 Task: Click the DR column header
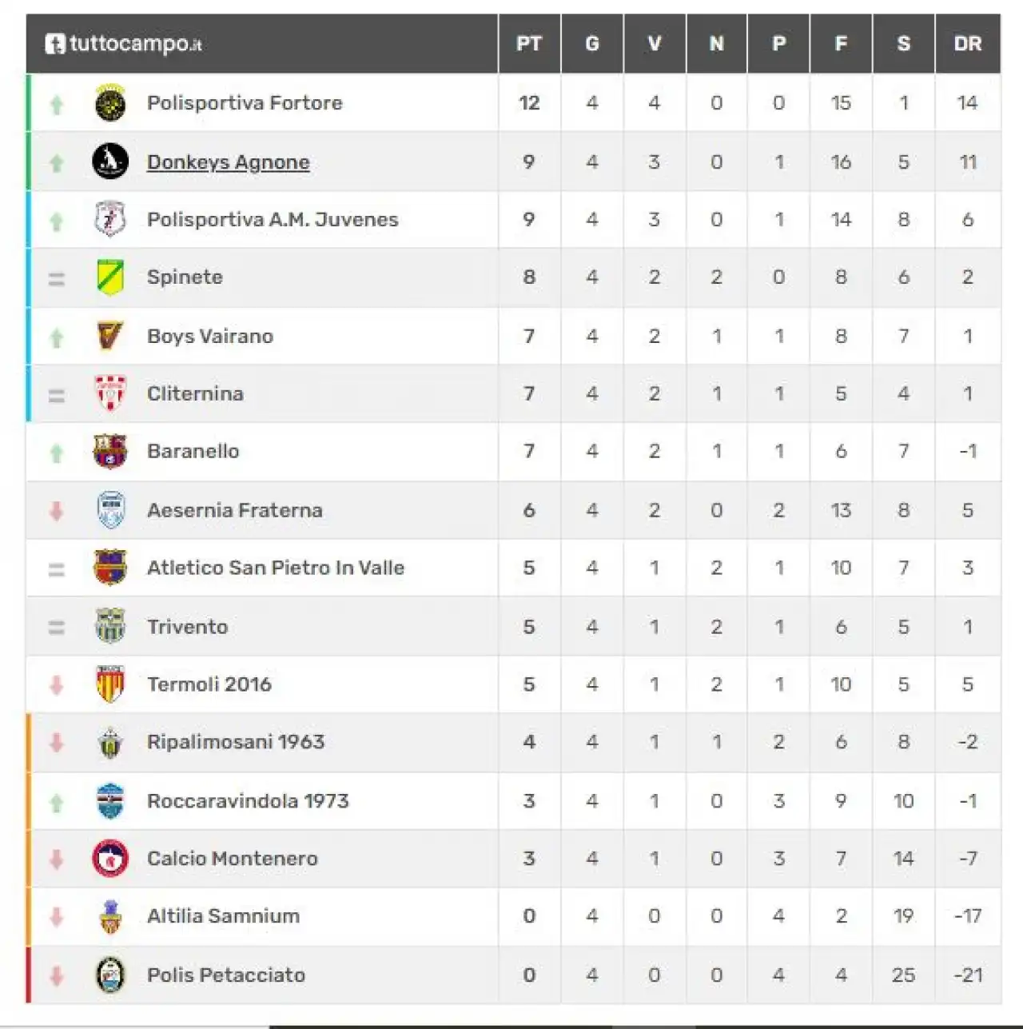point(967,44)
